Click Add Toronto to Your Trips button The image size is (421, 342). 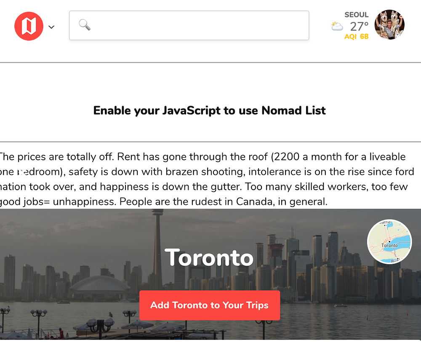210,305
